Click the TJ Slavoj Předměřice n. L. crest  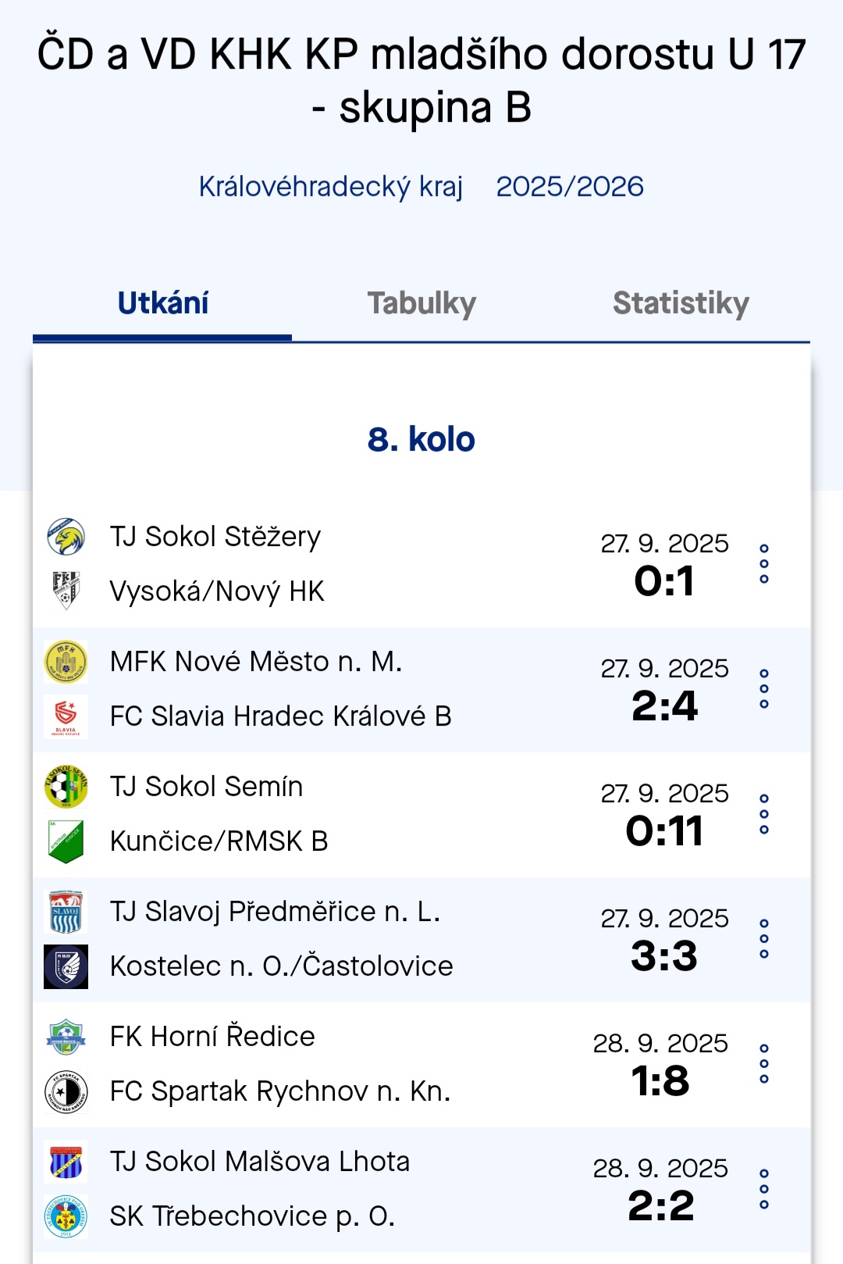point(66,912)
